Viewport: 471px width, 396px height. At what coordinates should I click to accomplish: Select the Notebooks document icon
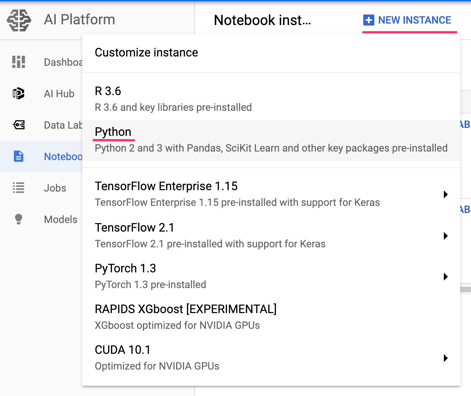(18, 156)
